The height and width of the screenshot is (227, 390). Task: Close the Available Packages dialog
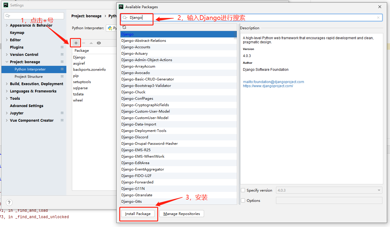pos(380,7)
